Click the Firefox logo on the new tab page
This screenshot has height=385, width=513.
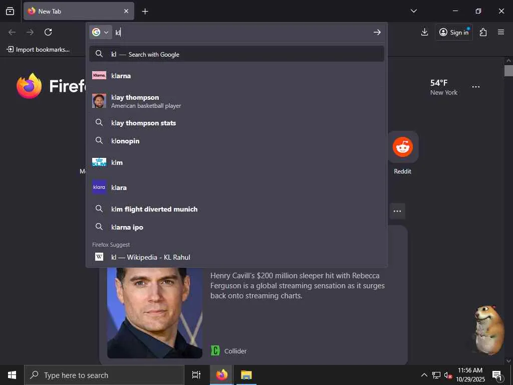[29, 86]
